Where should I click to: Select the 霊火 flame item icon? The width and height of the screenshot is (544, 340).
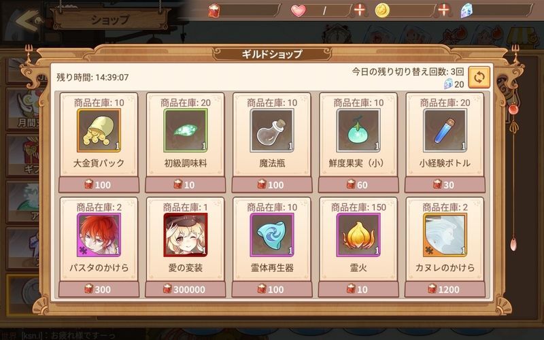coord(358,235)
